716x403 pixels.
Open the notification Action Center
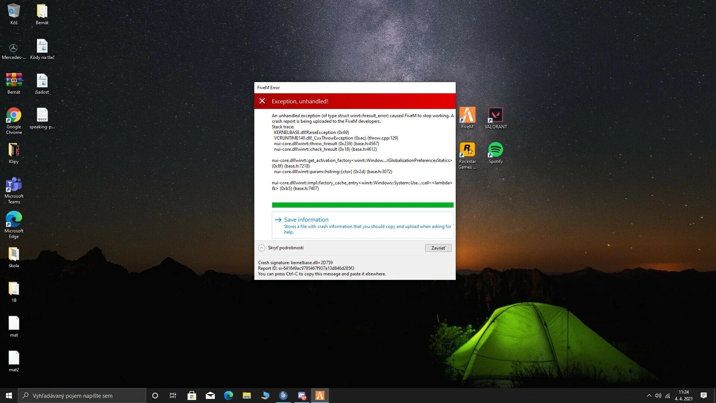point(704,396)
